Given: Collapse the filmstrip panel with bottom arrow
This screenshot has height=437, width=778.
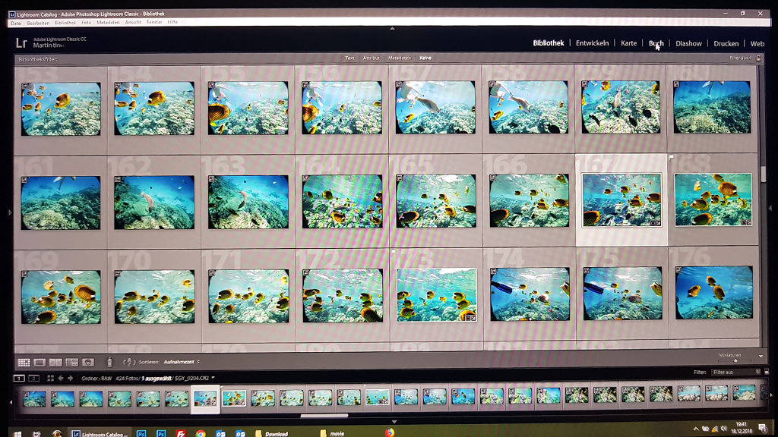Looking at the screenshot, I should [x=393, y=421].
